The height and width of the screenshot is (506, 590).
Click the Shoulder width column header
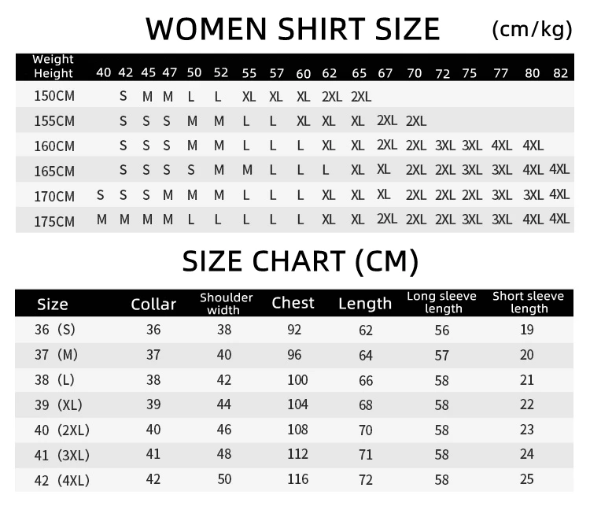226,304
